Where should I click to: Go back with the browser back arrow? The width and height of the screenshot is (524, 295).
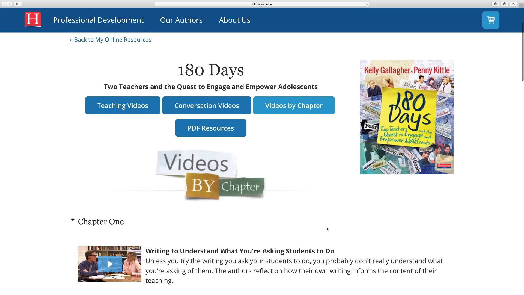4,4
